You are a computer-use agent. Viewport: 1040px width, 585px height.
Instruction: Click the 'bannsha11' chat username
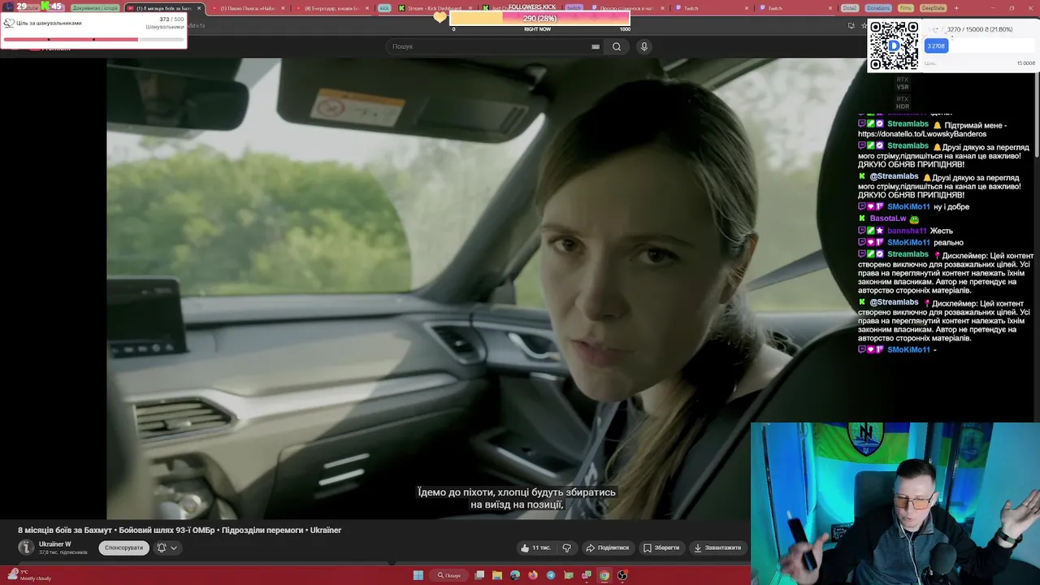(907, 231)
